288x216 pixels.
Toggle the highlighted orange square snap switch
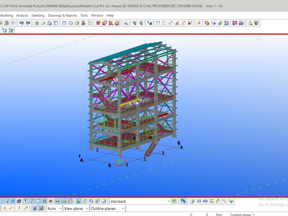point(35,208)
